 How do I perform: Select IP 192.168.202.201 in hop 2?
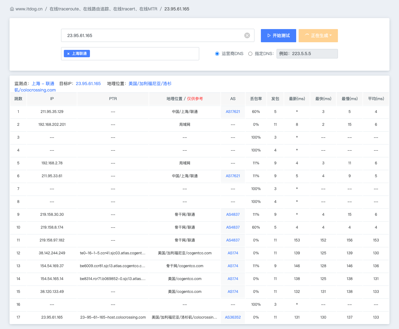(52, 125)
